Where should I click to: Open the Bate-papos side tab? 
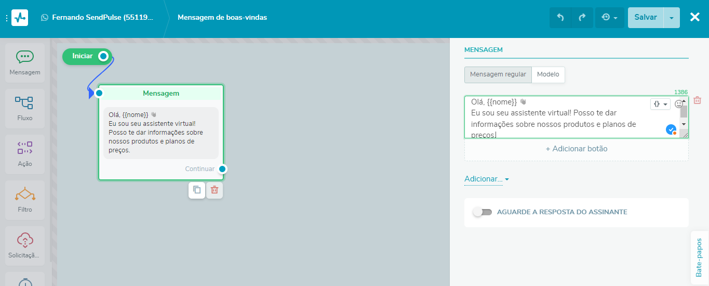[x=699, y=258]
